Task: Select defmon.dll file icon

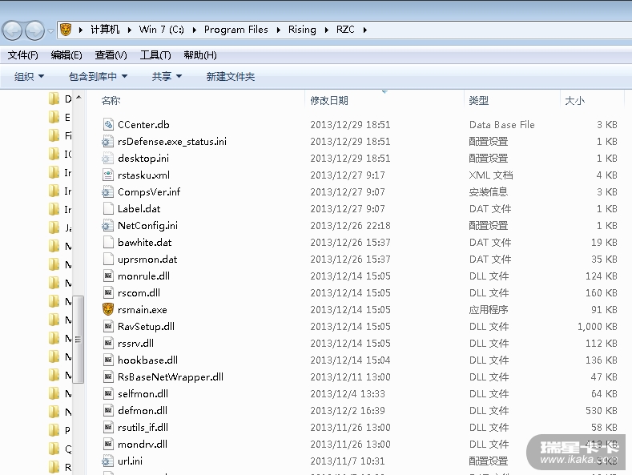Action: coord(108,410)
